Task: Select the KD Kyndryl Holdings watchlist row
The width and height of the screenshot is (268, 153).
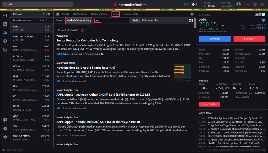Action: [32, 98]
